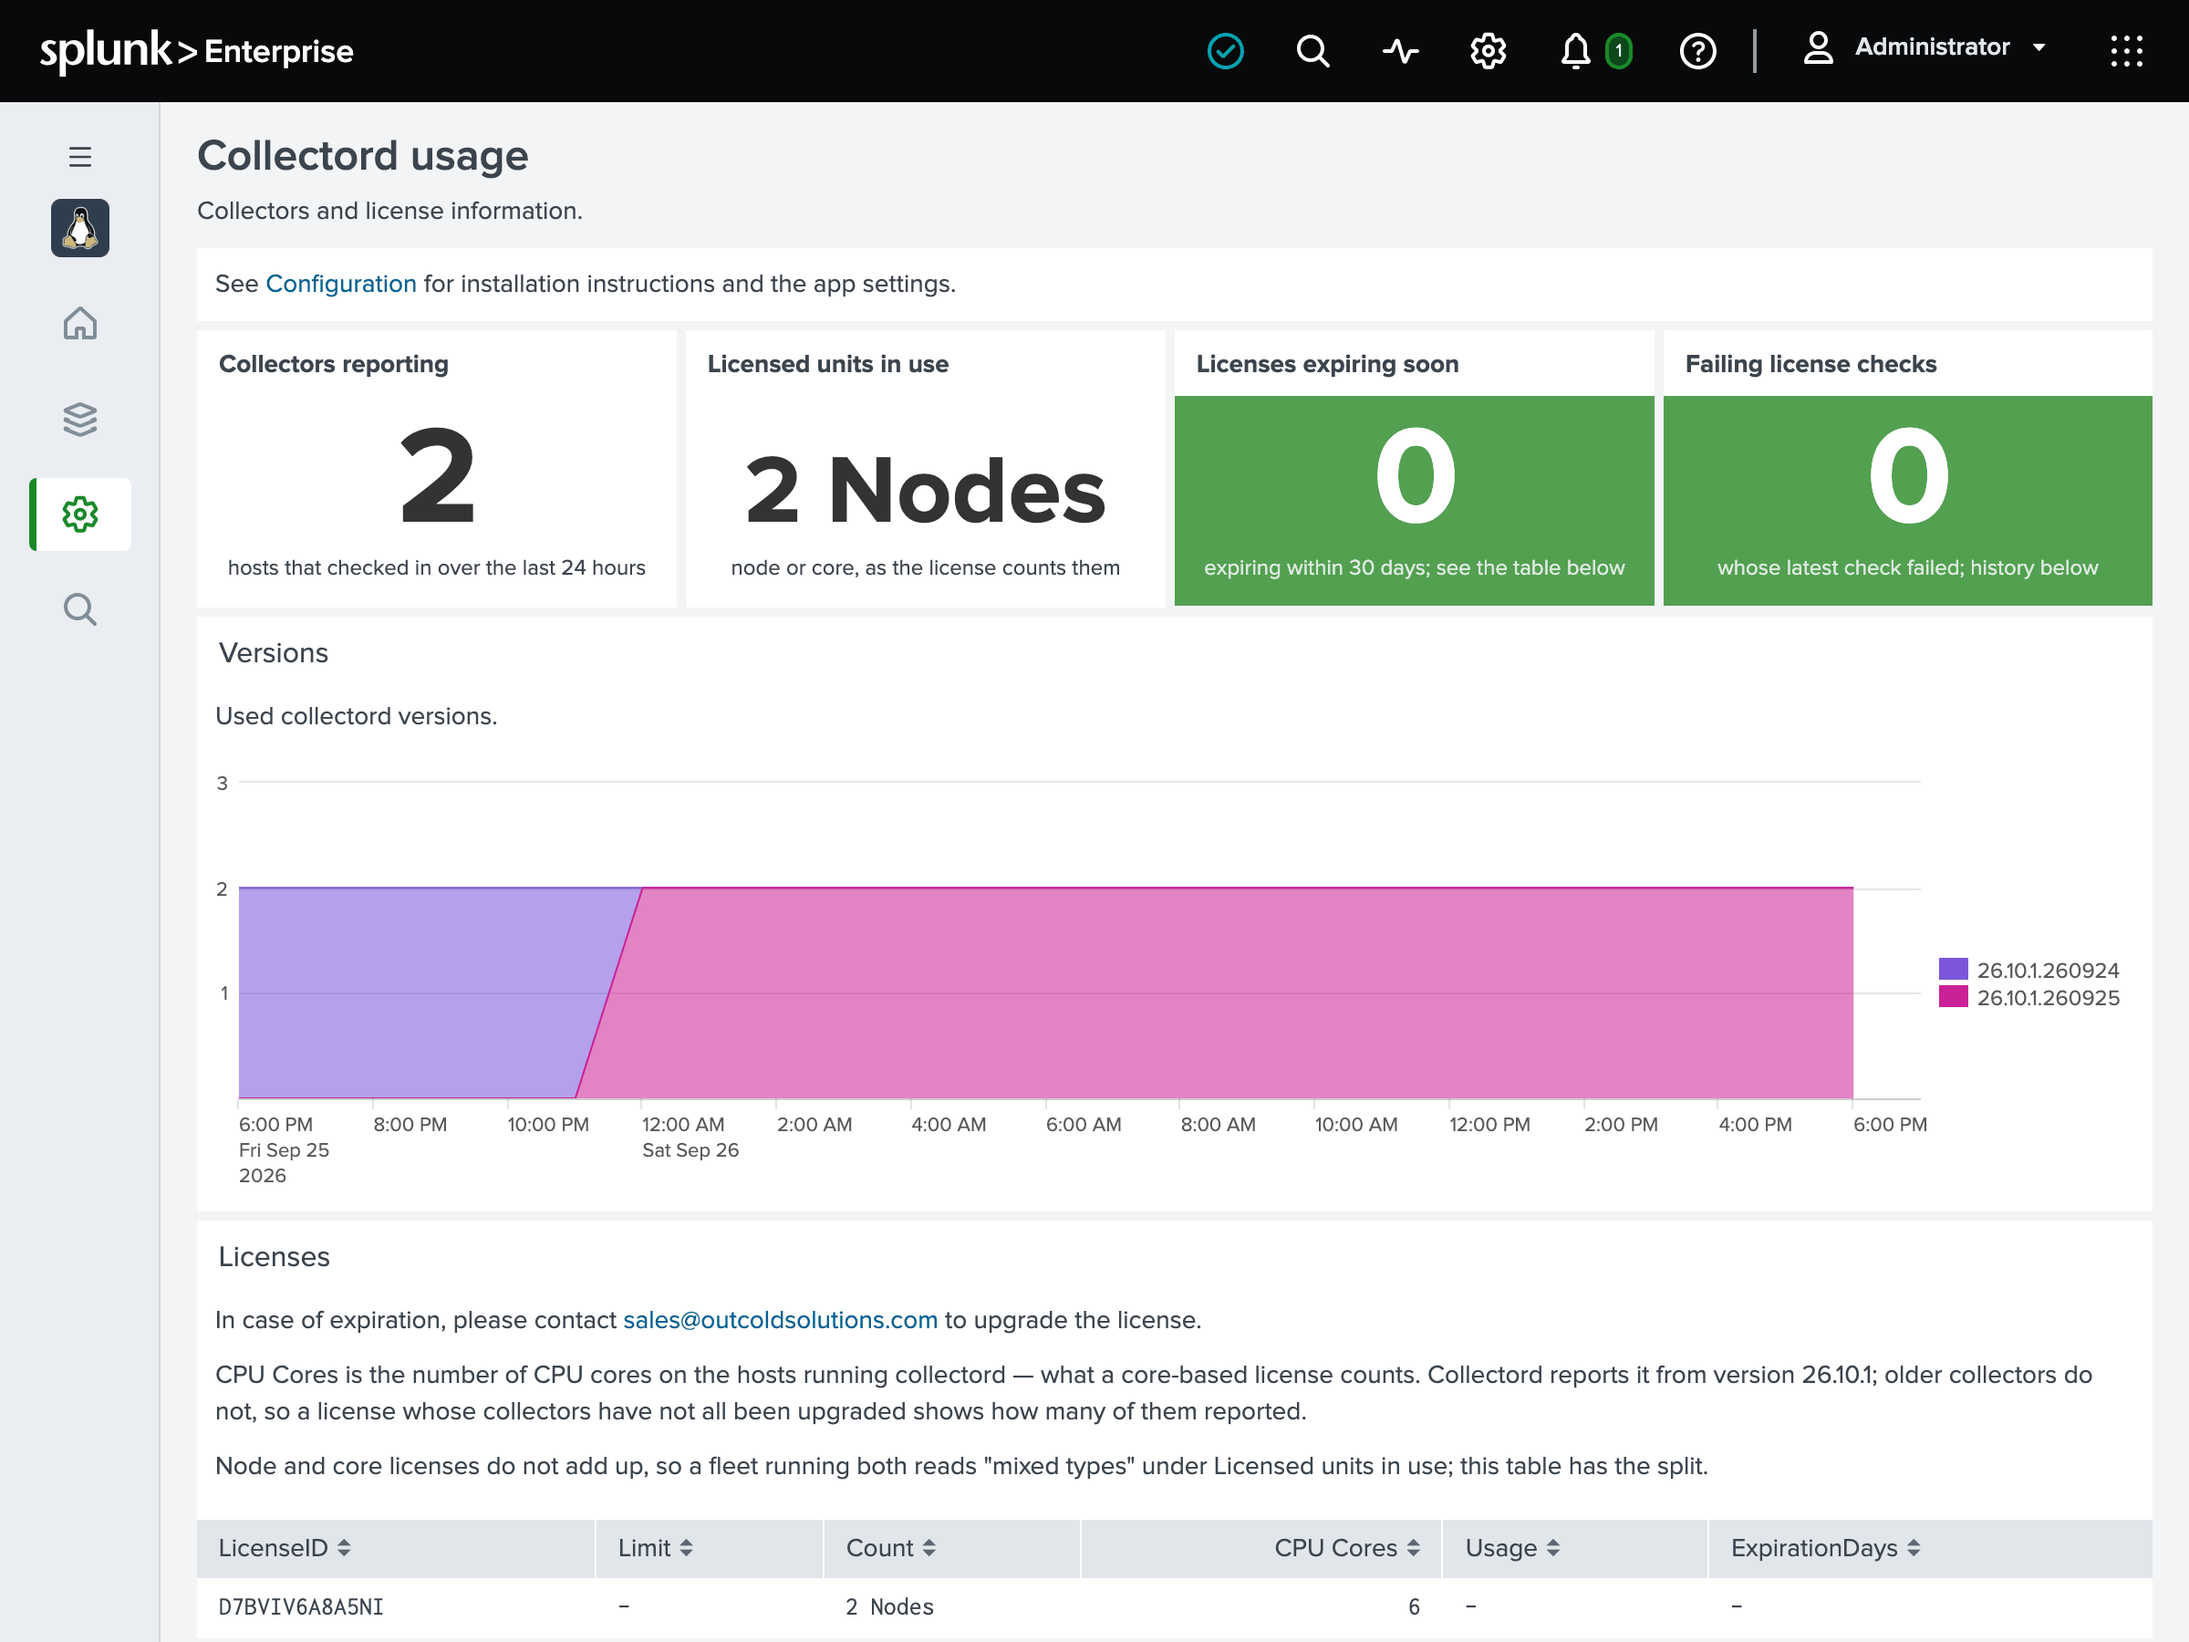
Task: Click the CPU Cores value 6
Action: 1413,1606
